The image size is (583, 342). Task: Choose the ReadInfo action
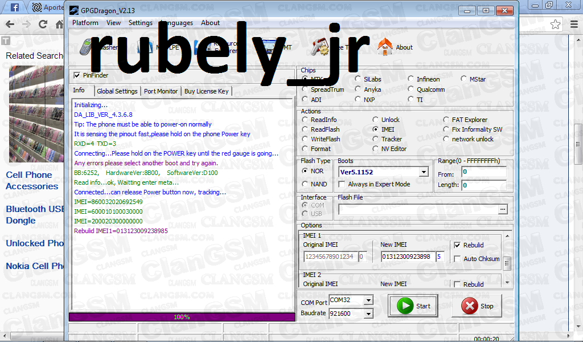click(x=305, y=120)
